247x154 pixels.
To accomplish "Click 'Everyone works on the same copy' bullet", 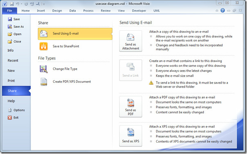I will coord(191,66).
